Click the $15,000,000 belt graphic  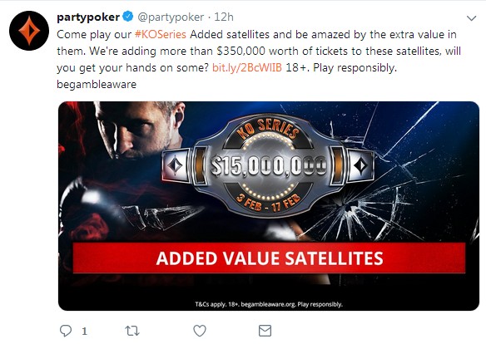click(x=269, y=165)
